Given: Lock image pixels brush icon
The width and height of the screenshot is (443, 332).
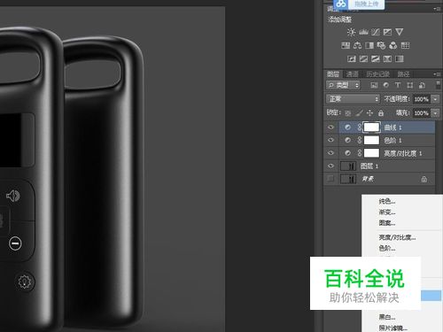Looking at the screenshot, I should (x=359, y=113).
